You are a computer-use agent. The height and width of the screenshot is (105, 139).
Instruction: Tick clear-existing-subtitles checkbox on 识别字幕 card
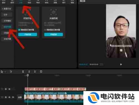19,30
